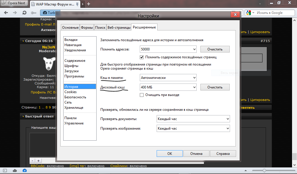
Task: Clear disk cache with Очистить button
Action: 215,87
